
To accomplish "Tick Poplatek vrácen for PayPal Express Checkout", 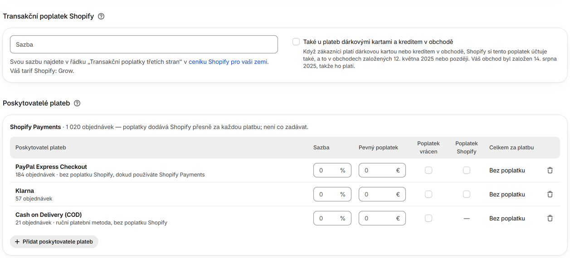I will point(429,170).
